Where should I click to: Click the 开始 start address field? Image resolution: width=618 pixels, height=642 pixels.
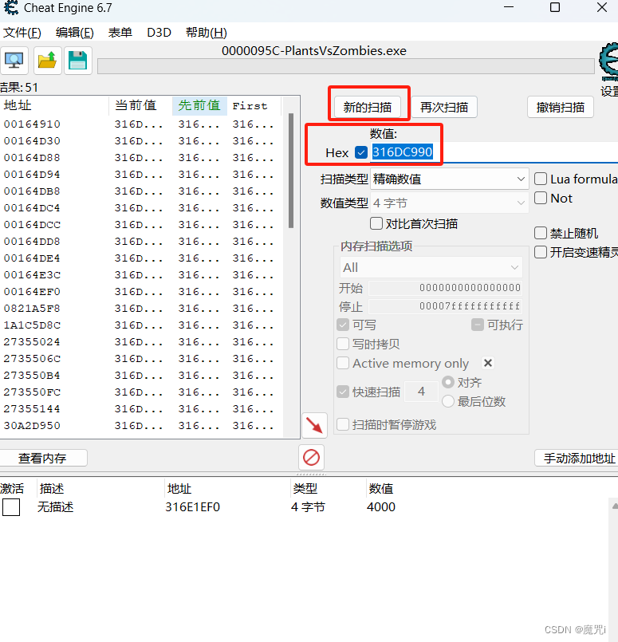pos(445,288)
